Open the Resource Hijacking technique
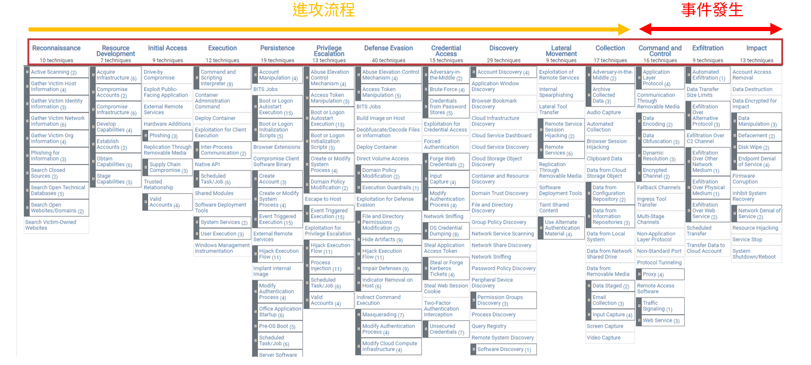Viewport: 811px width, 365px height. 755,228
